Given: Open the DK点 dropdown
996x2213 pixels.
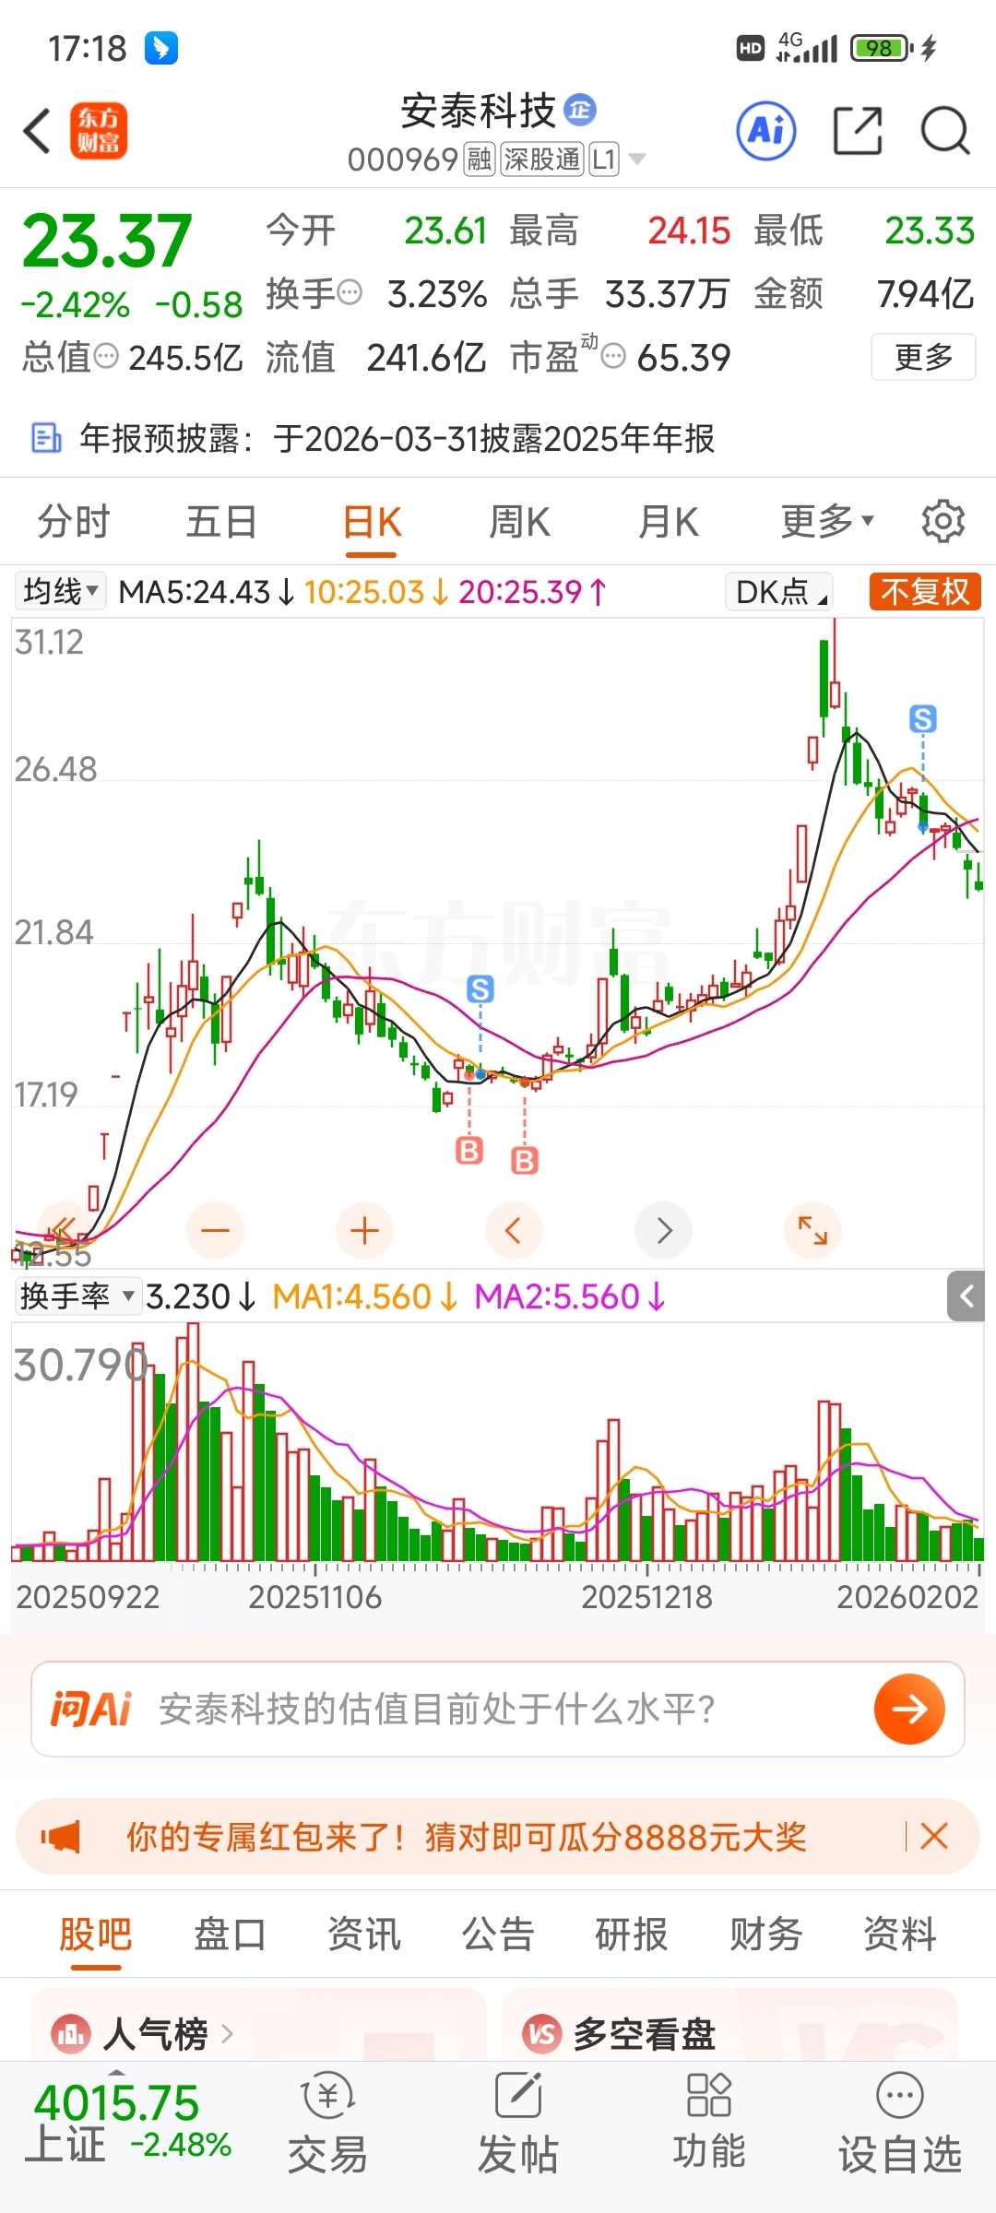Looking at the screenshot, I should click(x=779, y=591).
